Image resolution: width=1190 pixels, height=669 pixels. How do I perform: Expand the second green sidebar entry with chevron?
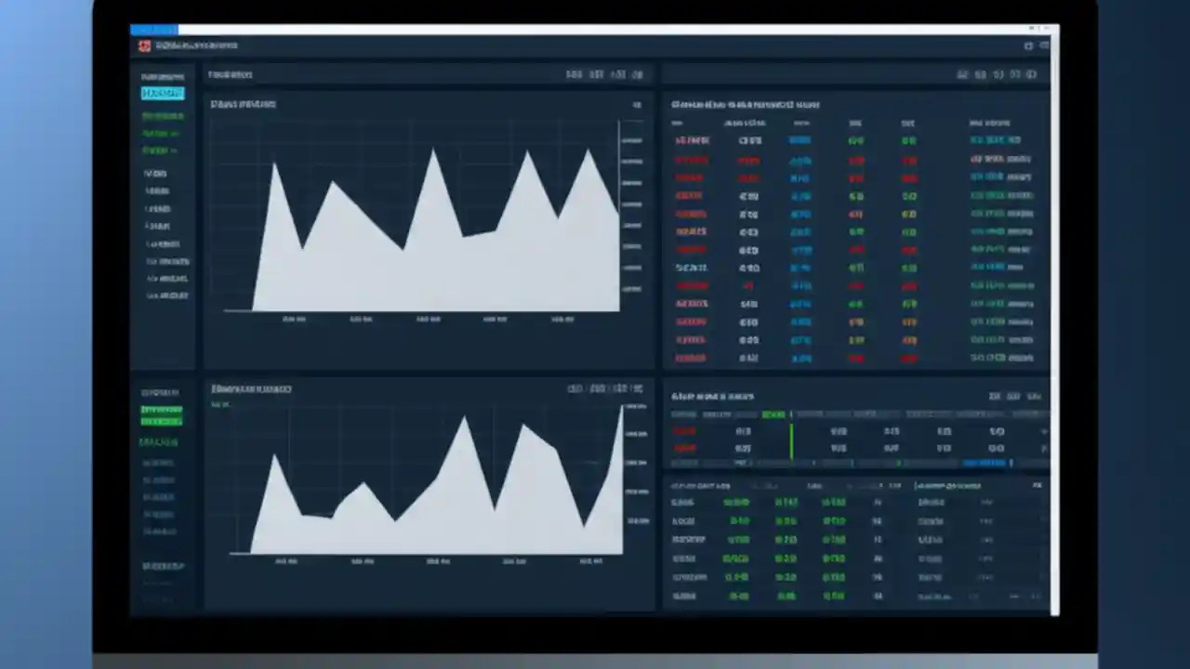click(x=162, y=421)
